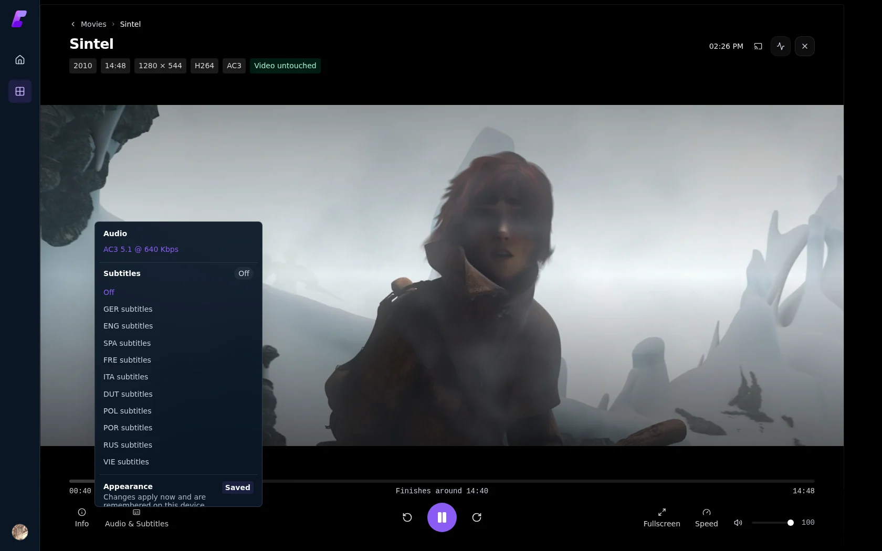Click the cast to device icon
Screen dimensions: 882x551
758,46
